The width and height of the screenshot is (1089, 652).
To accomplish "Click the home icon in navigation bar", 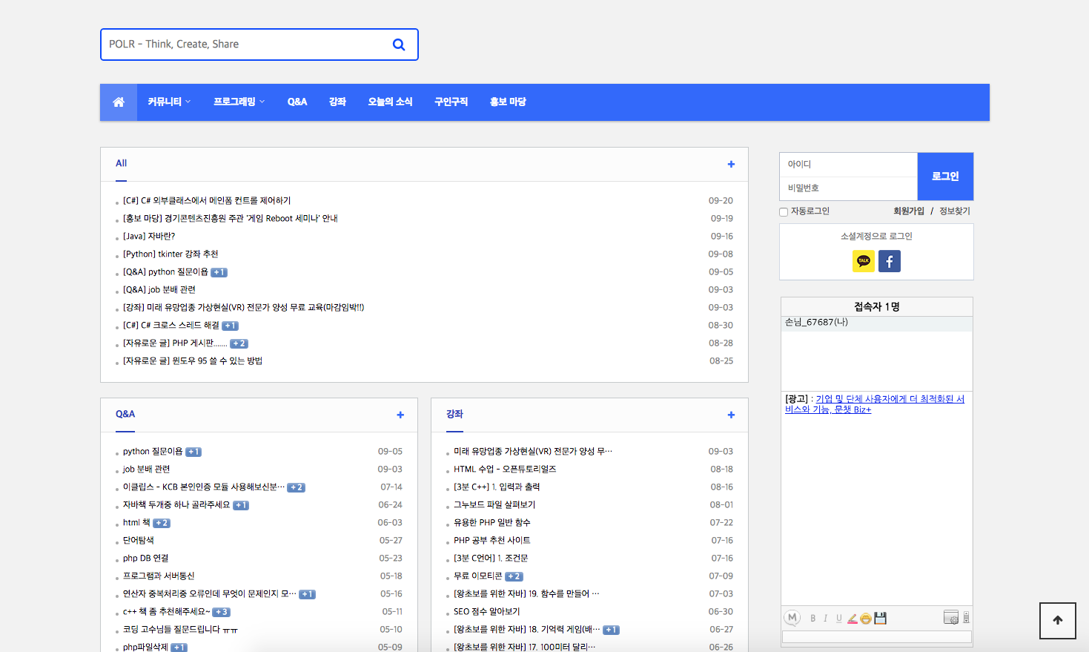I will 119,102.
